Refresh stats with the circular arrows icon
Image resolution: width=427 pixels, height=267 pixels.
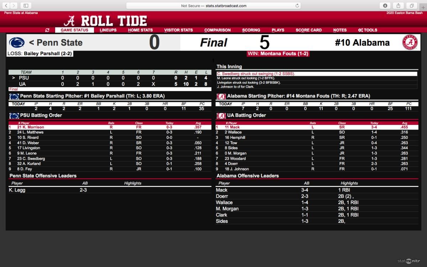click(47, 30)
